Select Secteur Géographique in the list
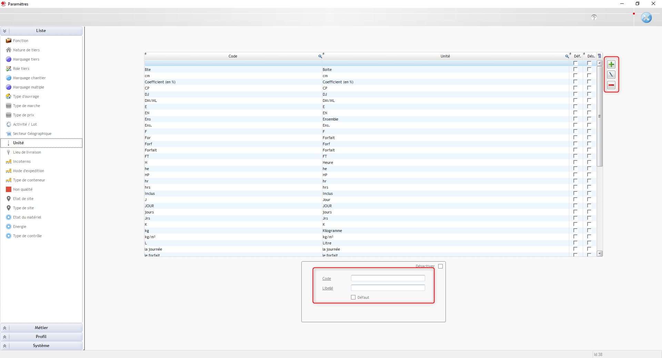 click(32, 134)
